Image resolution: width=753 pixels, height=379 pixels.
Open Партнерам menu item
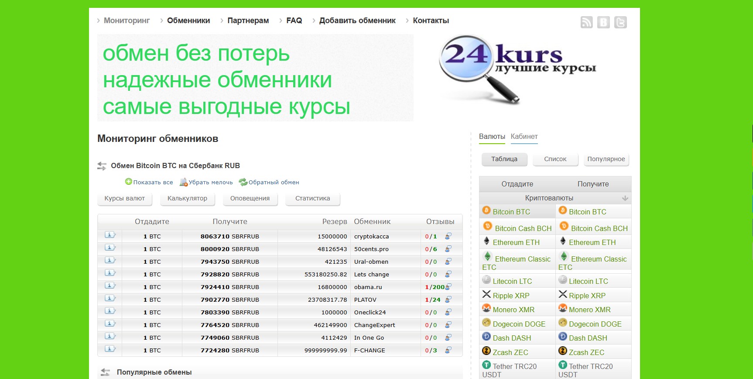point(248,21)
